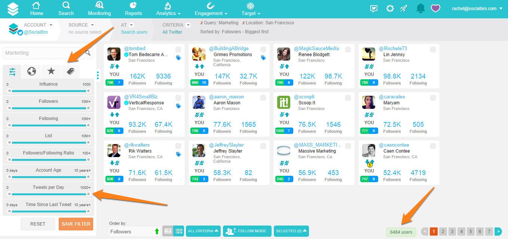Image resolution: width=508 pixels, height=239 pixels.
Task: Click the tag icon on @tombed's card
Action: pyautogui.click(x=178, y=58)
